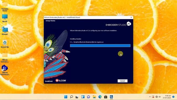This screenshot has width=177, height=100.
Task: Launch the Chat app from taskbar
Action: click(88, 97)
